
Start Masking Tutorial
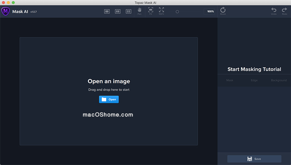(x=254, y=69)
